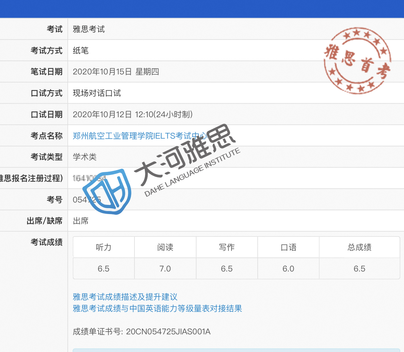Click the 雅思考试 exam name value
The width and height of the screenshot is (404, 352).
[89, 29]
